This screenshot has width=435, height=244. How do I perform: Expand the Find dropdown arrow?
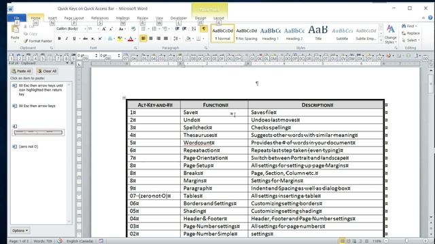point(416,26)
